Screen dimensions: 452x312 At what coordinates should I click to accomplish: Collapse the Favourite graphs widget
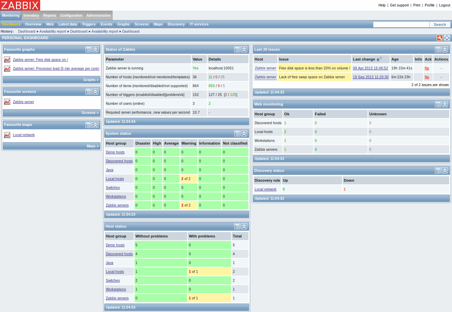[95, 49]
